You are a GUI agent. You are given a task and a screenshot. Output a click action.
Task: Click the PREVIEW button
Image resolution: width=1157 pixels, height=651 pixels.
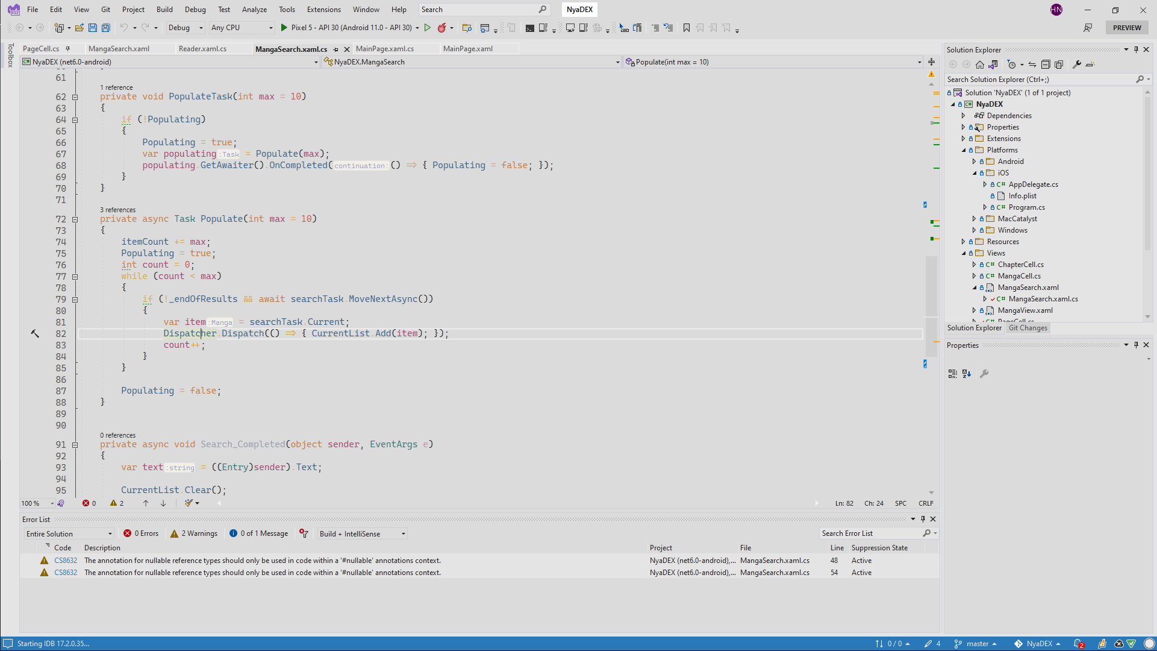pyautogui.click(x=1126, y=28)
